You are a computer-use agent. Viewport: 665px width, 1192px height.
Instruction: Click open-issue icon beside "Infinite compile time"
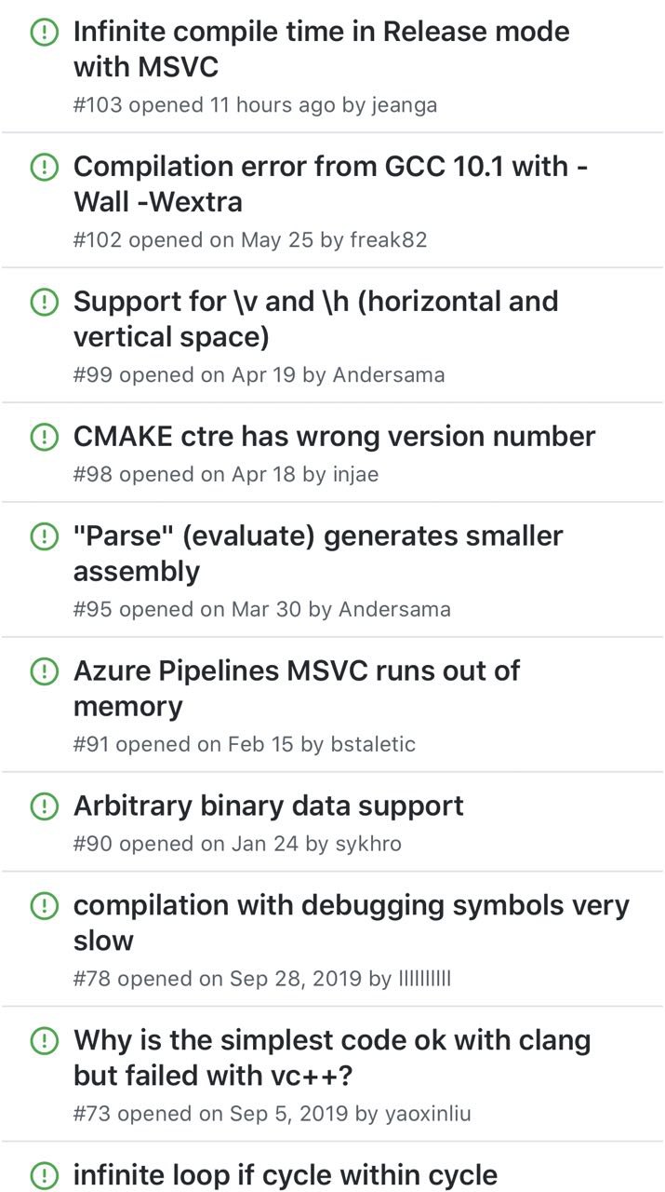pyautogui.click(x=44, y=34)
